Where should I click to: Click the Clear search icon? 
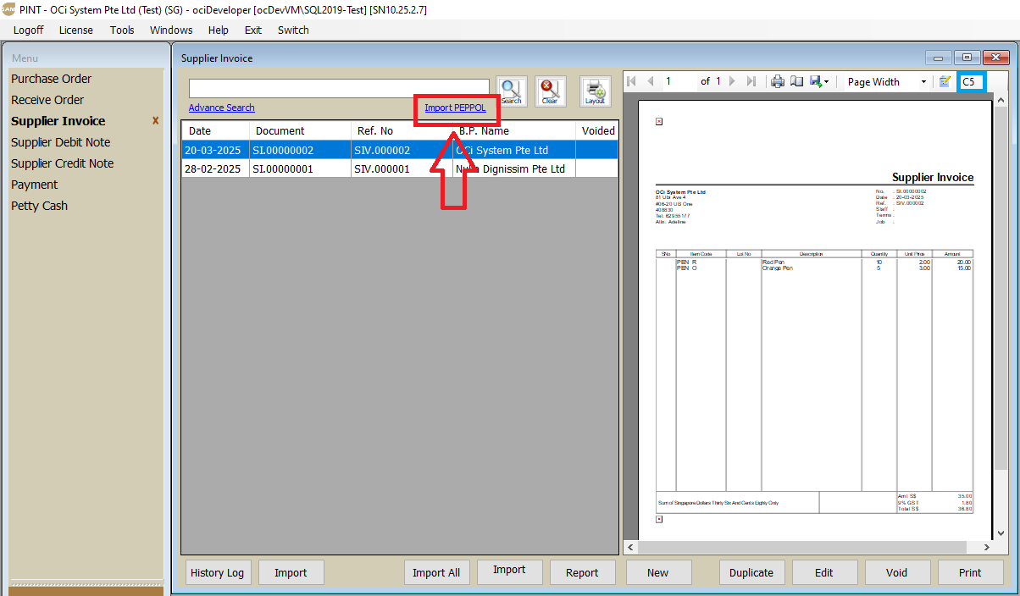[x=550, y=91]
